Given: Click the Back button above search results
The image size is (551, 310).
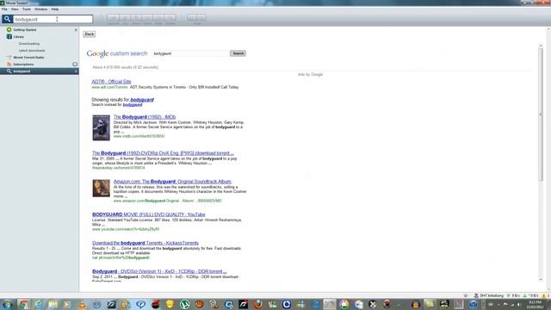Looking at the screenshot, I should 90,34.
